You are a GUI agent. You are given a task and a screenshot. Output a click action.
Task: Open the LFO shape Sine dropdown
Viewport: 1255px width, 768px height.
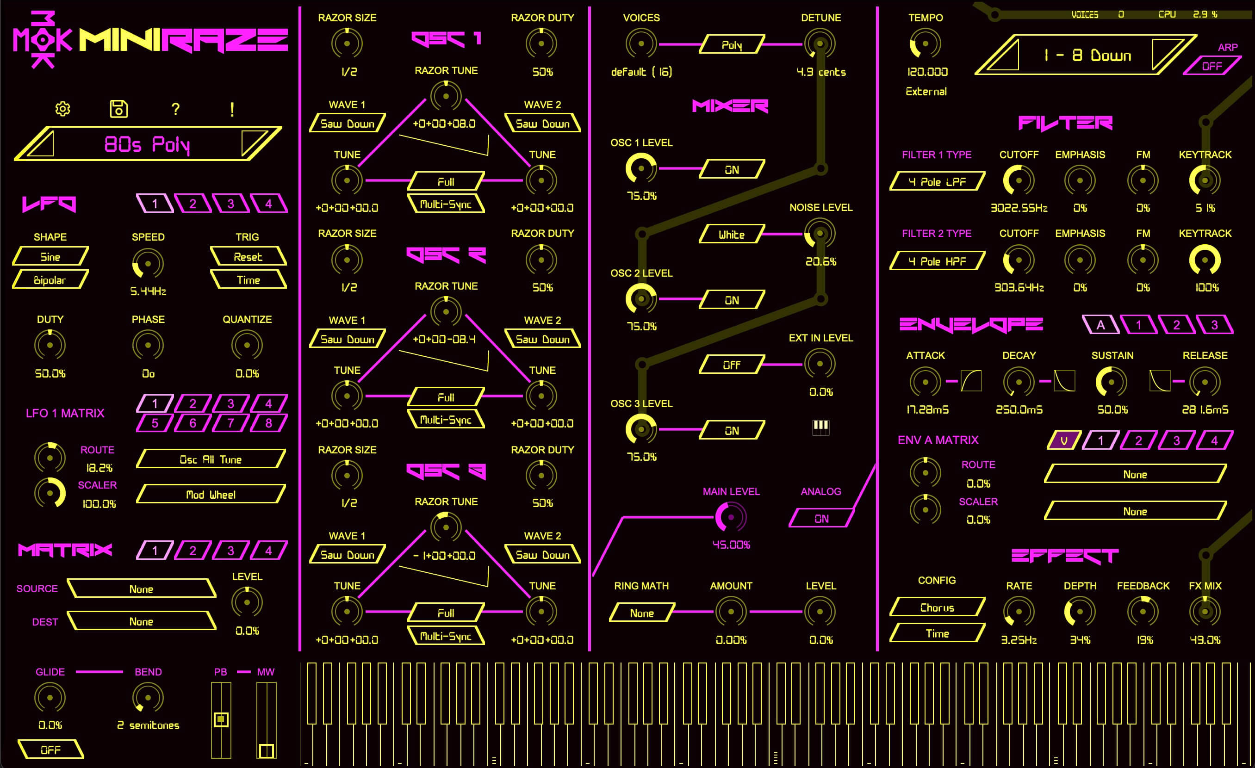tap(50, 257)
